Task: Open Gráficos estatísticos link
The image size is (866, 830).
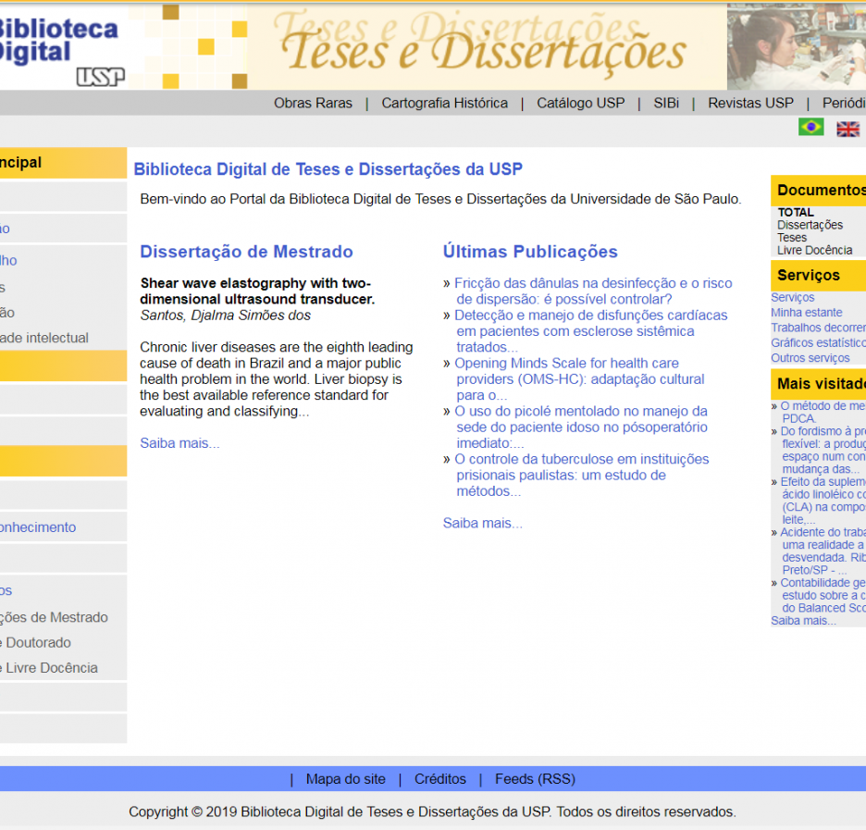Action: point(819,343)
